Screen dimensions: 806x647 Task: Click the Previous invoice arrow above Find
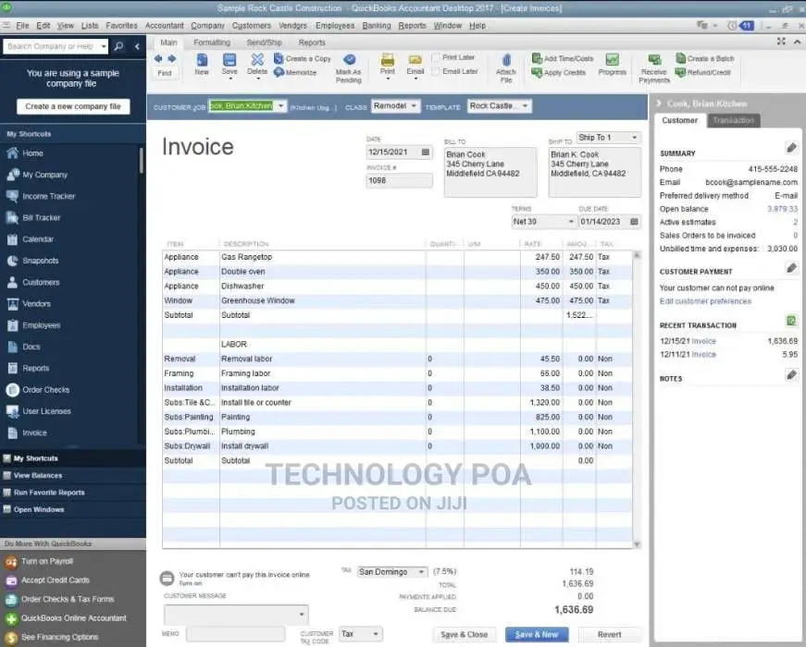click(x=158, y=59)
